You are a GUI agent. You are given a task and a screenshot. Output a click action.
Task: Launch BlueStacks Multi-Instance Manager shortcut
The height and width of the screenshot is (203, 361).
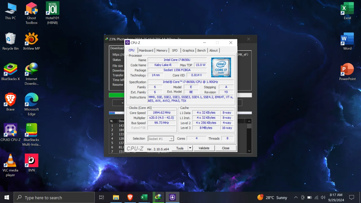pyautogui.click(x=32, y=135)
